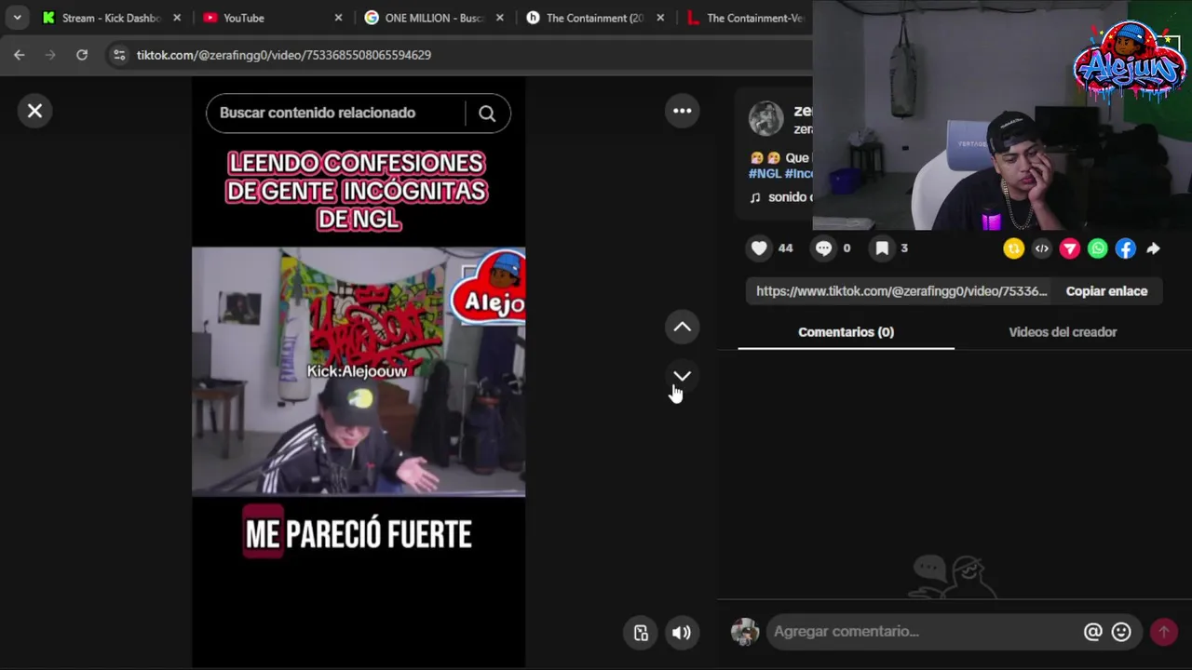Go forward in browser history
The image size is (1192, 670).
(x=50, y=55)
